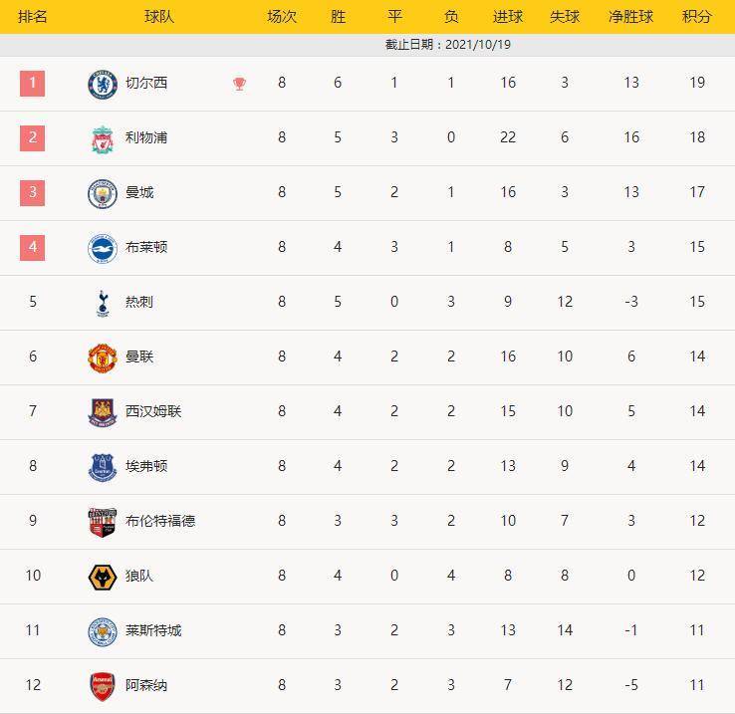The height and width of the screenshot is (714, 735).
Task: Click the West Ham crest
Action: pos(103,412)
